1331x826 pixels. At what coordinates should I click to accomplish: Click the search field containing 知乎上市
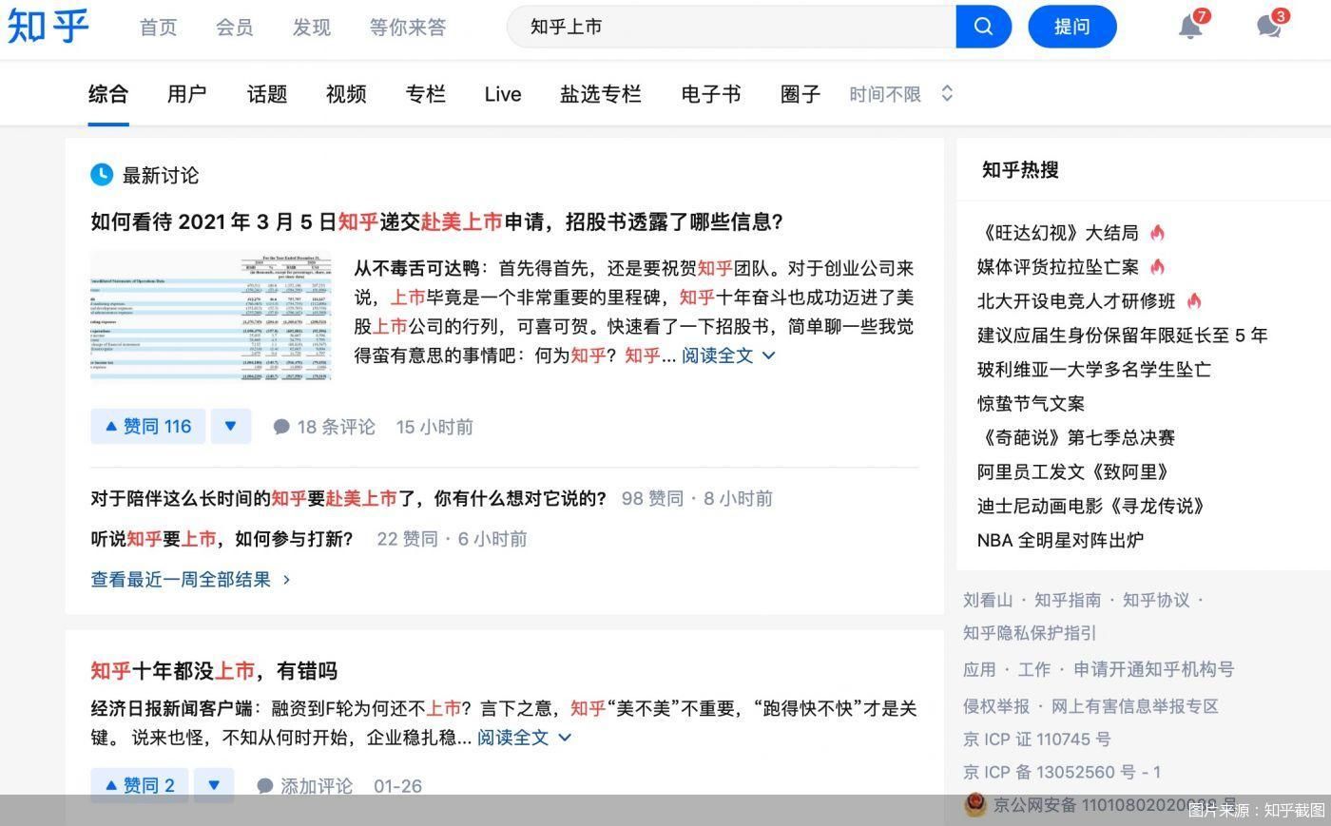tap(733, 26)
